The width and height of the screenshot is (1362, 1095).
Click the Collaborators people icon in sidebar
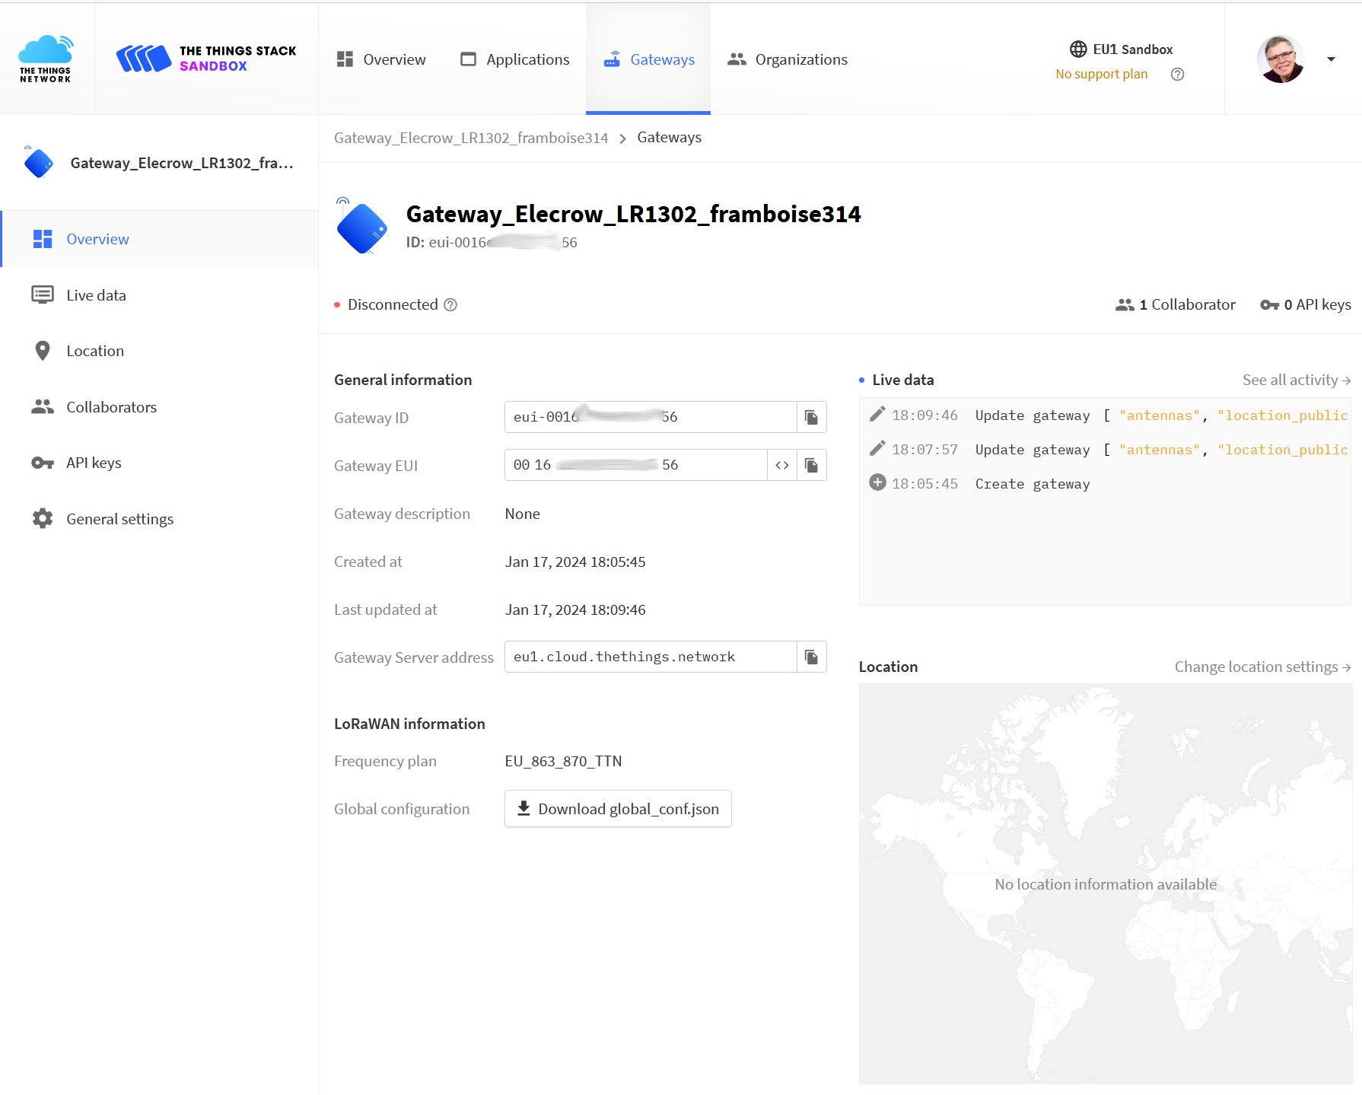pos(43,407)
